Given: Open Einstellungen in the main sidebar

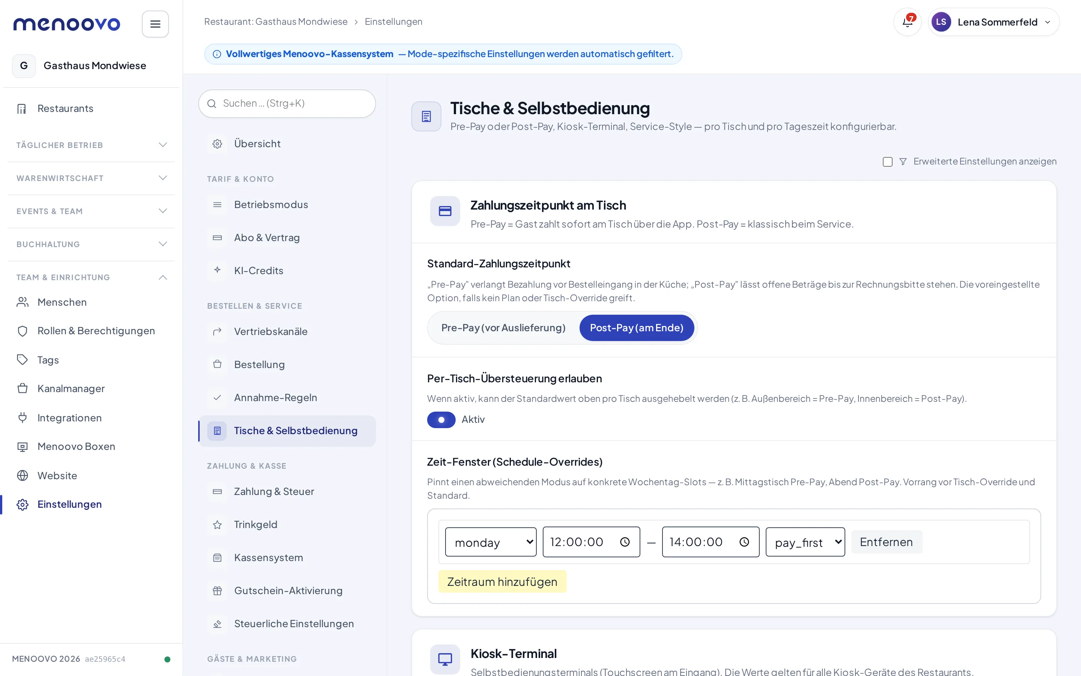Looking at the screenshot, I should pos(91,504).
